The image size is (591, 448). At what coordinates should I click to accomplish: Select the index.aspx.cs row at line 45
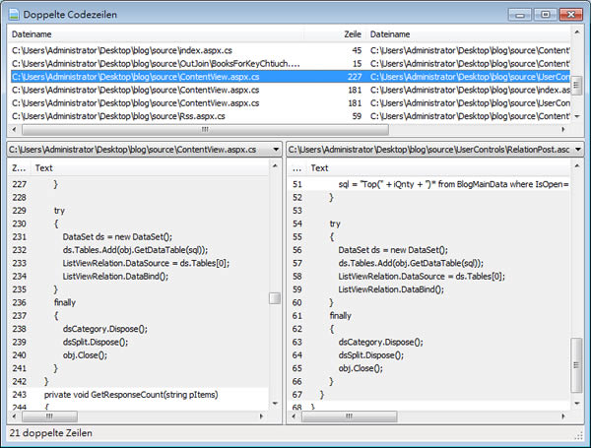click(148, 50)
